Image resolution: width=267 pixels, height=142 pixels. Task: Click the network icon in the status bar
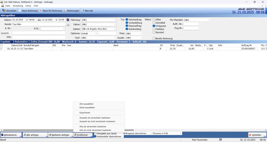point(220,140)
